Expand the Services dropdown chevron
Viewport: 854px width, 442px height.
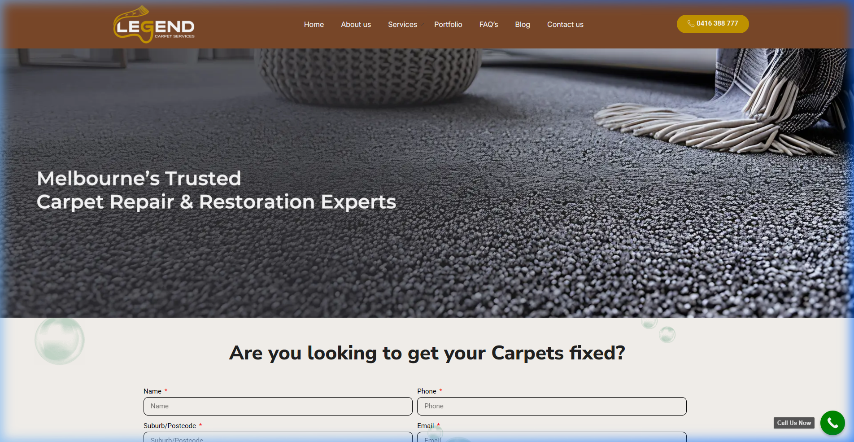click(x=422, y=25)
